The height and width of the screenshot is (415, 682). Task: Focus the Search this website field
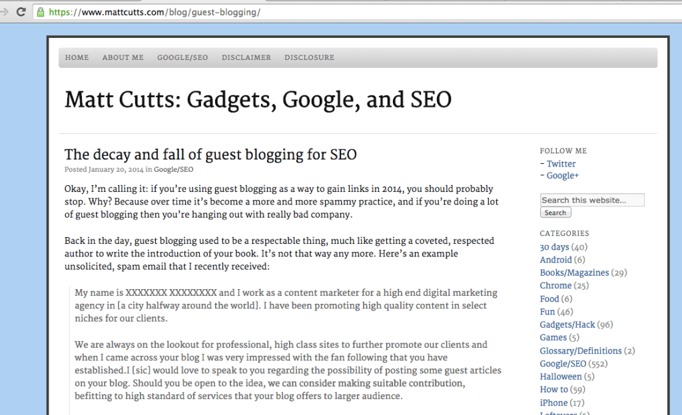pos(592,200)
